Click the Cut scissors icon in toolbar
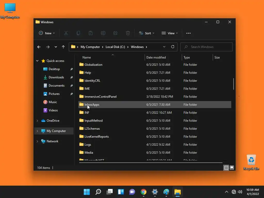 coord(66,33)
